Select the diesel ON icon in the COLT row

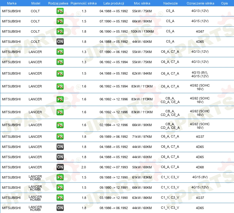(60, 42)
